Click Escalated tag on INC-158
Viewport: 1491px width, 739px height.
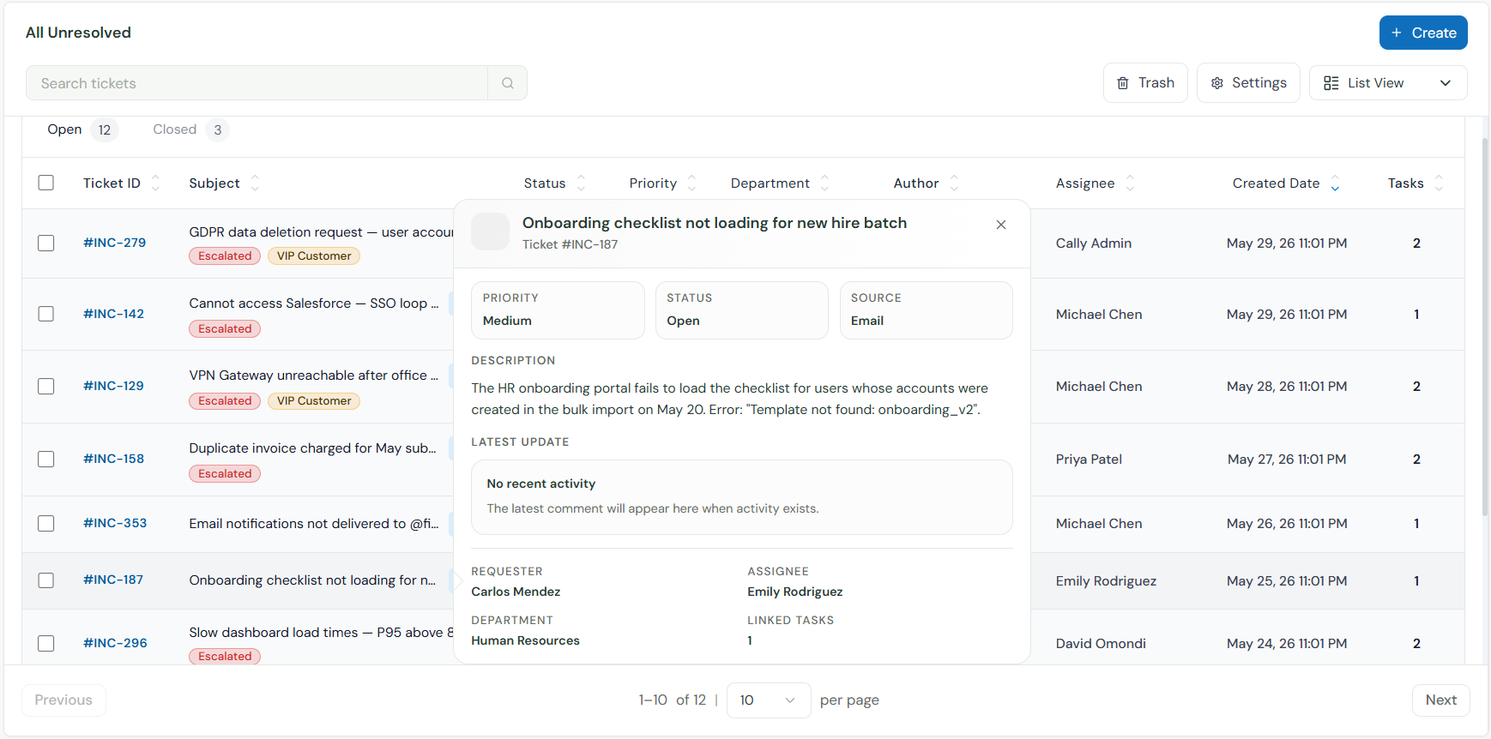pos(225,474)
